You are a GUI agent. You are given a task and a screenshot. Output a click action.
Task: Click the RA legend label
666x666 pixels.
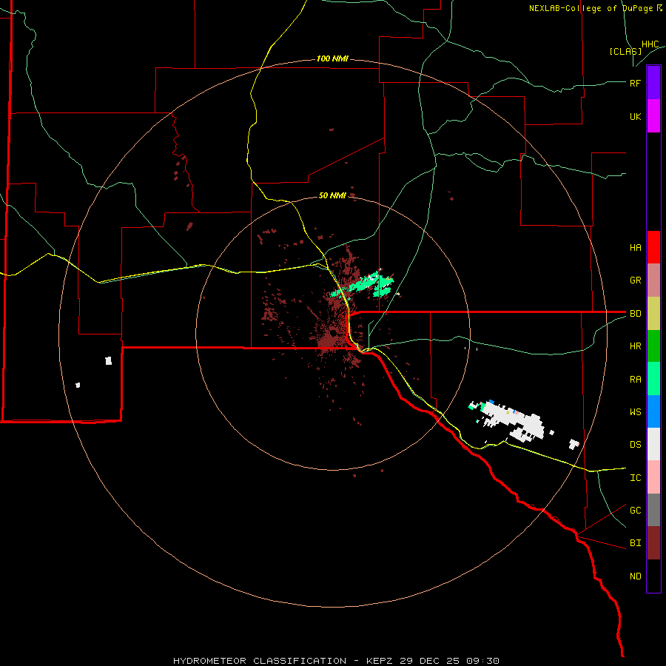[636, 380]
